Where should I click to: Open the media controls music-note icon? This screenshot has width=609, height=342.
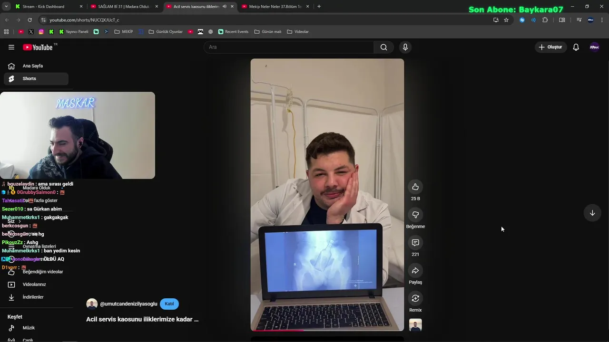[579, 20]
